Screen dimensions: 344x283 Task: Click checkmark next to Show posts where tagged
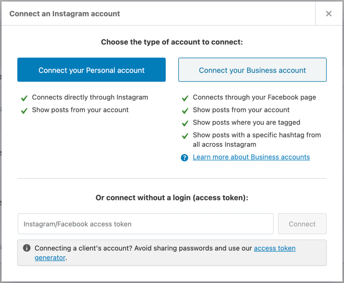point(185,123)
